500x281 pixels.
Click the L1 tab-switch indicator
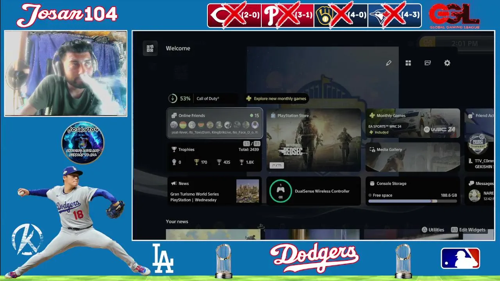pyautogui.click(x=246, y=144)
